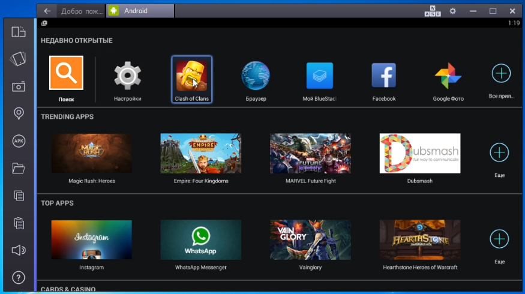
Task: Click the rotate screen sidebar icon
Action: point(19,32)
